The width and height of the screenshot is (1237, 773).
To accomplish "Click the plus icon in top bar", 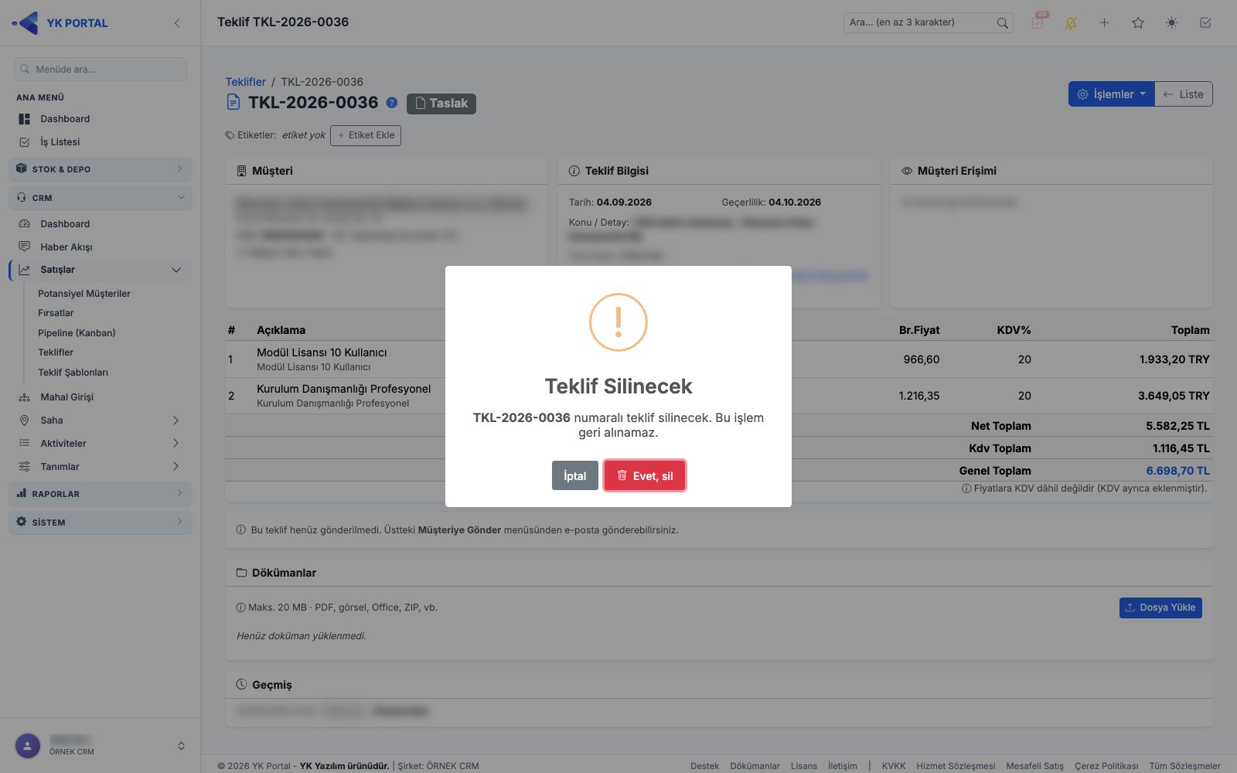I will 1104,22.
